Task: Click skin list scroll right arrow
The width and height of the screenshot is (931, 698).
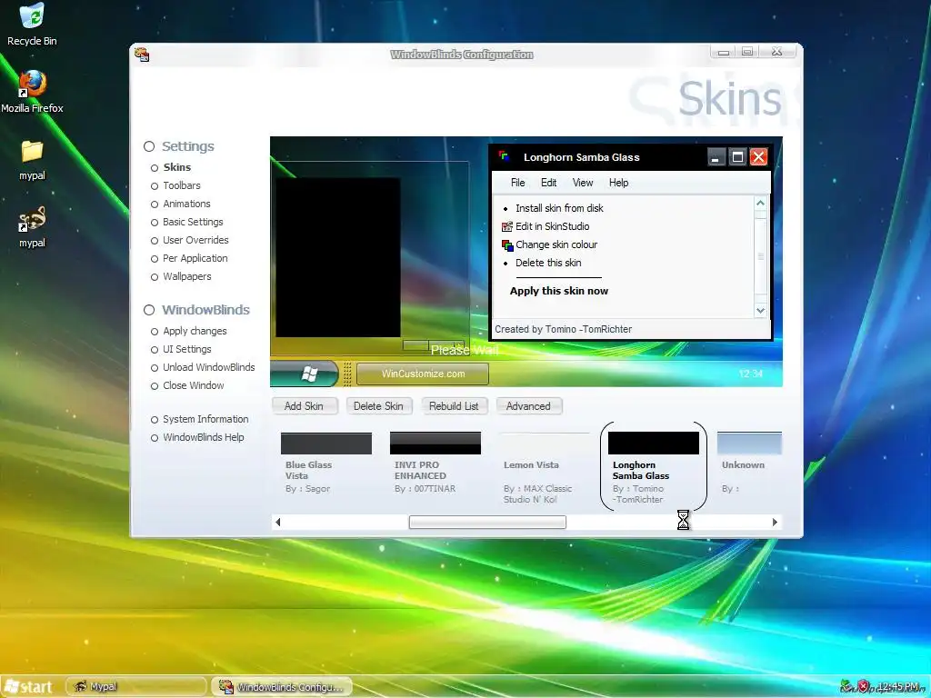Action: pos(775,523)
